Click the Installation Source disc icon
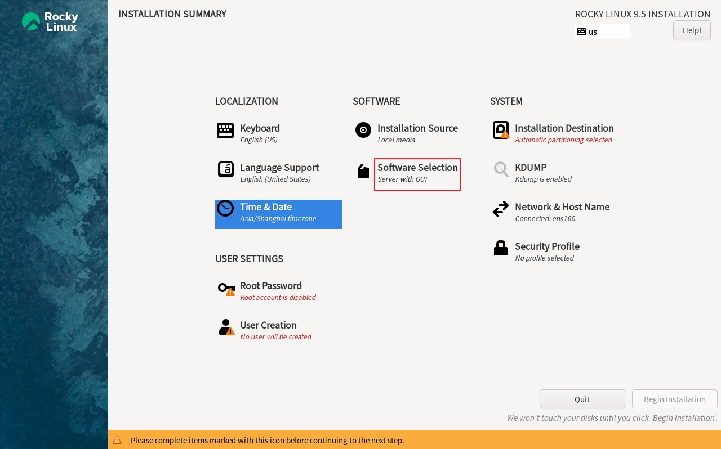The image size is (721, 449). [x=363, y=130]
